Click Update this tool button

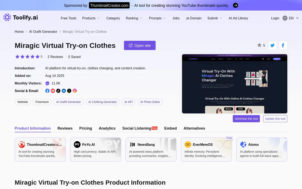(x=275, y=119)
